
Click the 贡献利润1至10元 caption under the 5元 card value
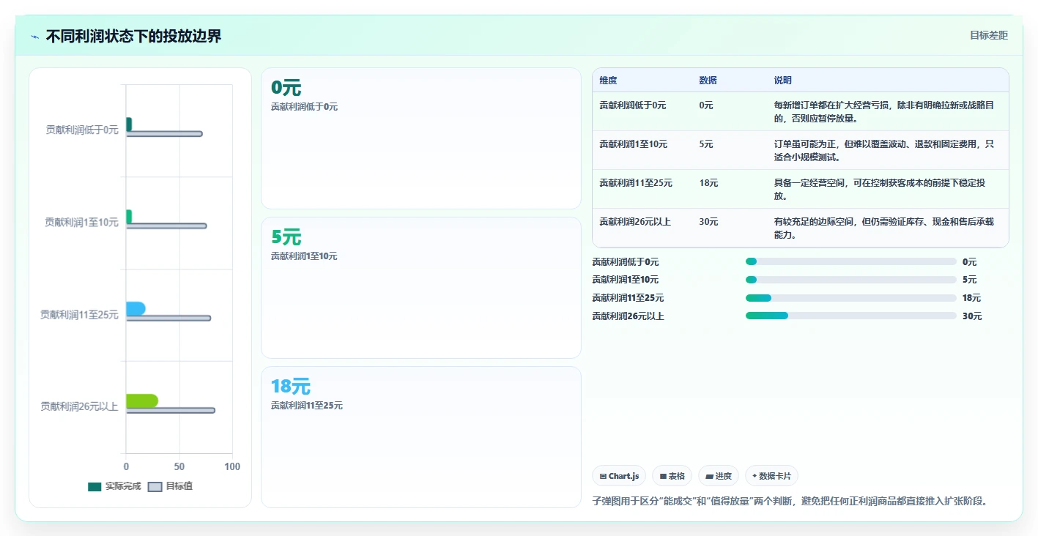point(304,256)
